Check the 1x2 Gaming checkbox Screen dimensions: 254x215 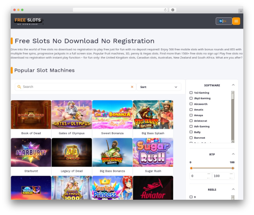click(191, 93)
